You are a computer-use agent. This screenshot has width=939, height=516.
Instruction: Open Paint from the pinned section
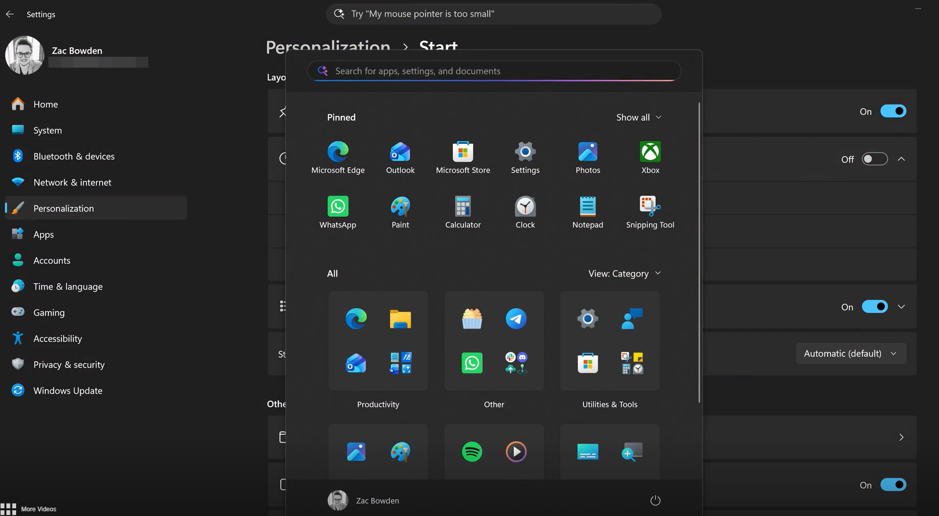400,212
